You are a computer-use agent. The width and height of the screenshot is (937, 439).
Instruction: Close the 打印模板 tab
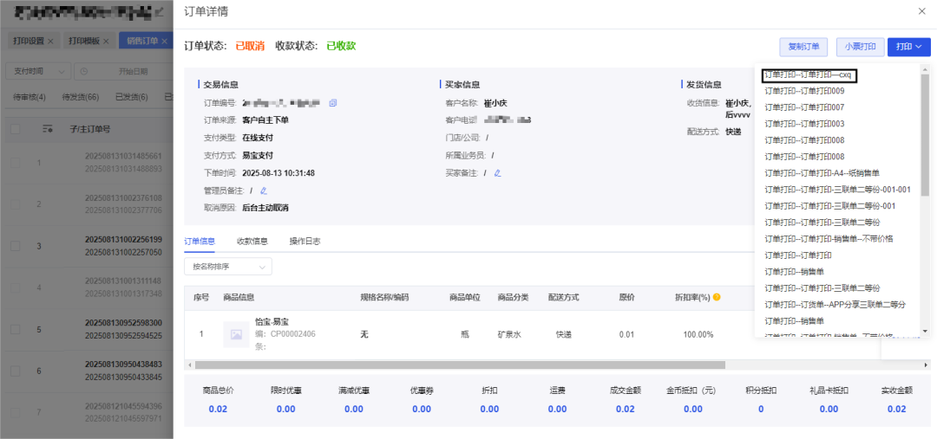point(106,42)
